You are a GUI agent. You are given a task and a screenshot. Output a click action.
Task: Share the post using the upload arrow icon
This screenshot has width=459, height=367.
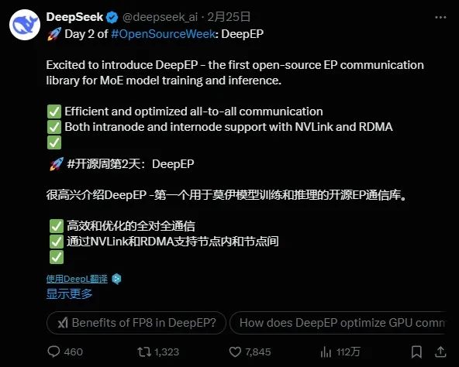440,352
